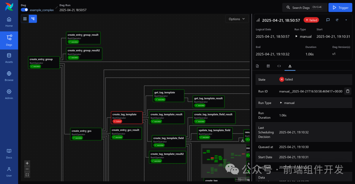Screen dimensions: 355x184
Task: Open the Options dropdown
Action: 237,19
